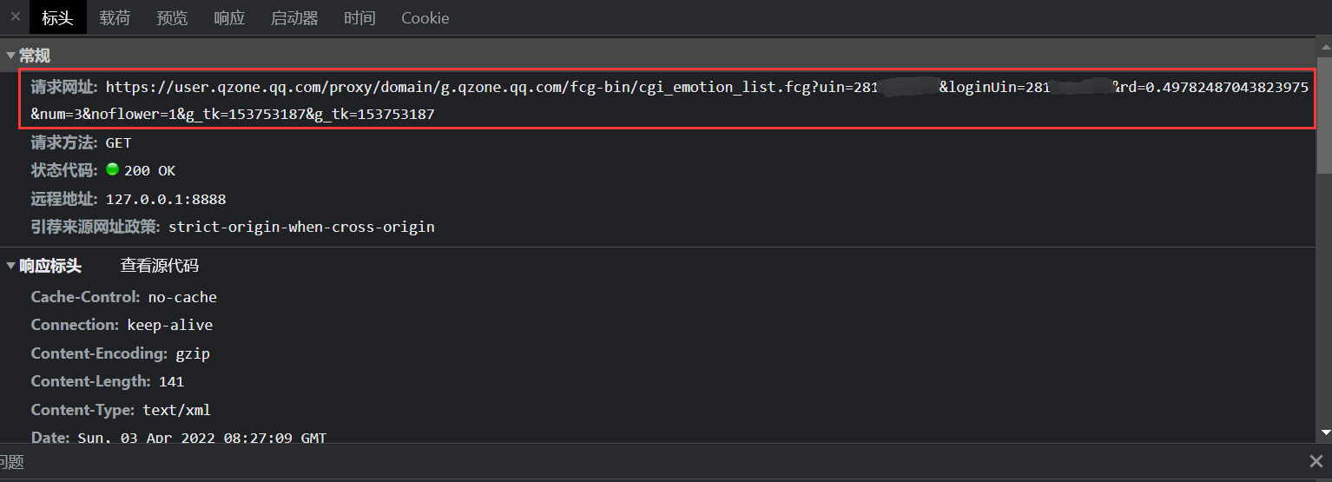Click 查看源代码 for response headers
1332x482 pixels.
(159, 266)
